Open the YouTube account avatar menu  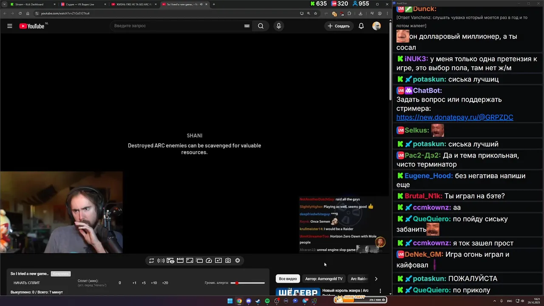click(x=377, y=26)
